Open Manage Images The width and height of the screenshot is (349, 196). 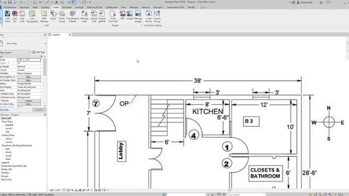138,16
